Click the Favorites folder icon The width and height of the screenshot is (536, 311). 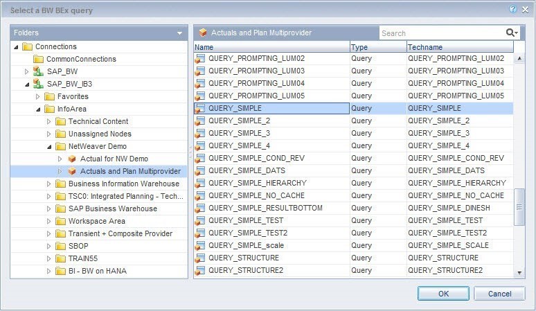[49, 96]
